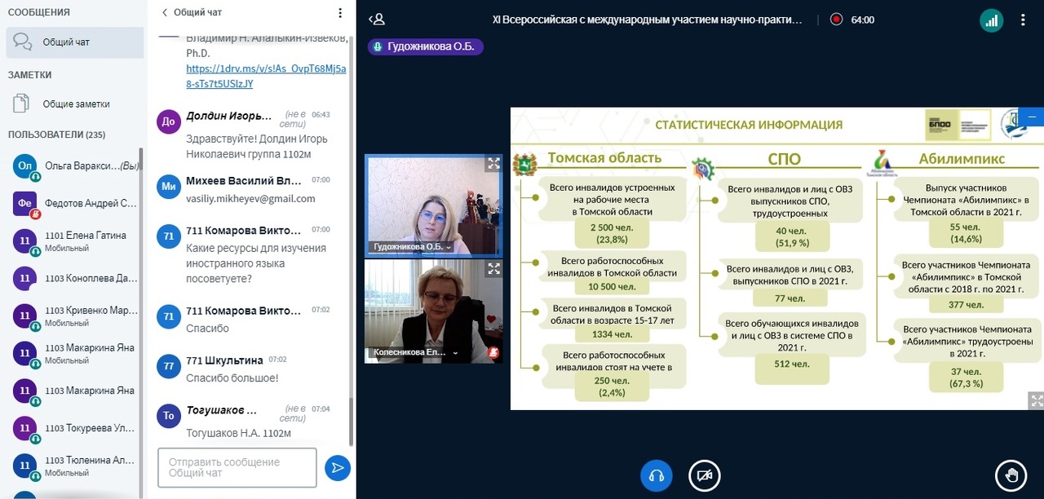Make the presentation slide fullscreen
Image resolution: width=1044 pixels, height=499 pixels.
(1036, 400)
